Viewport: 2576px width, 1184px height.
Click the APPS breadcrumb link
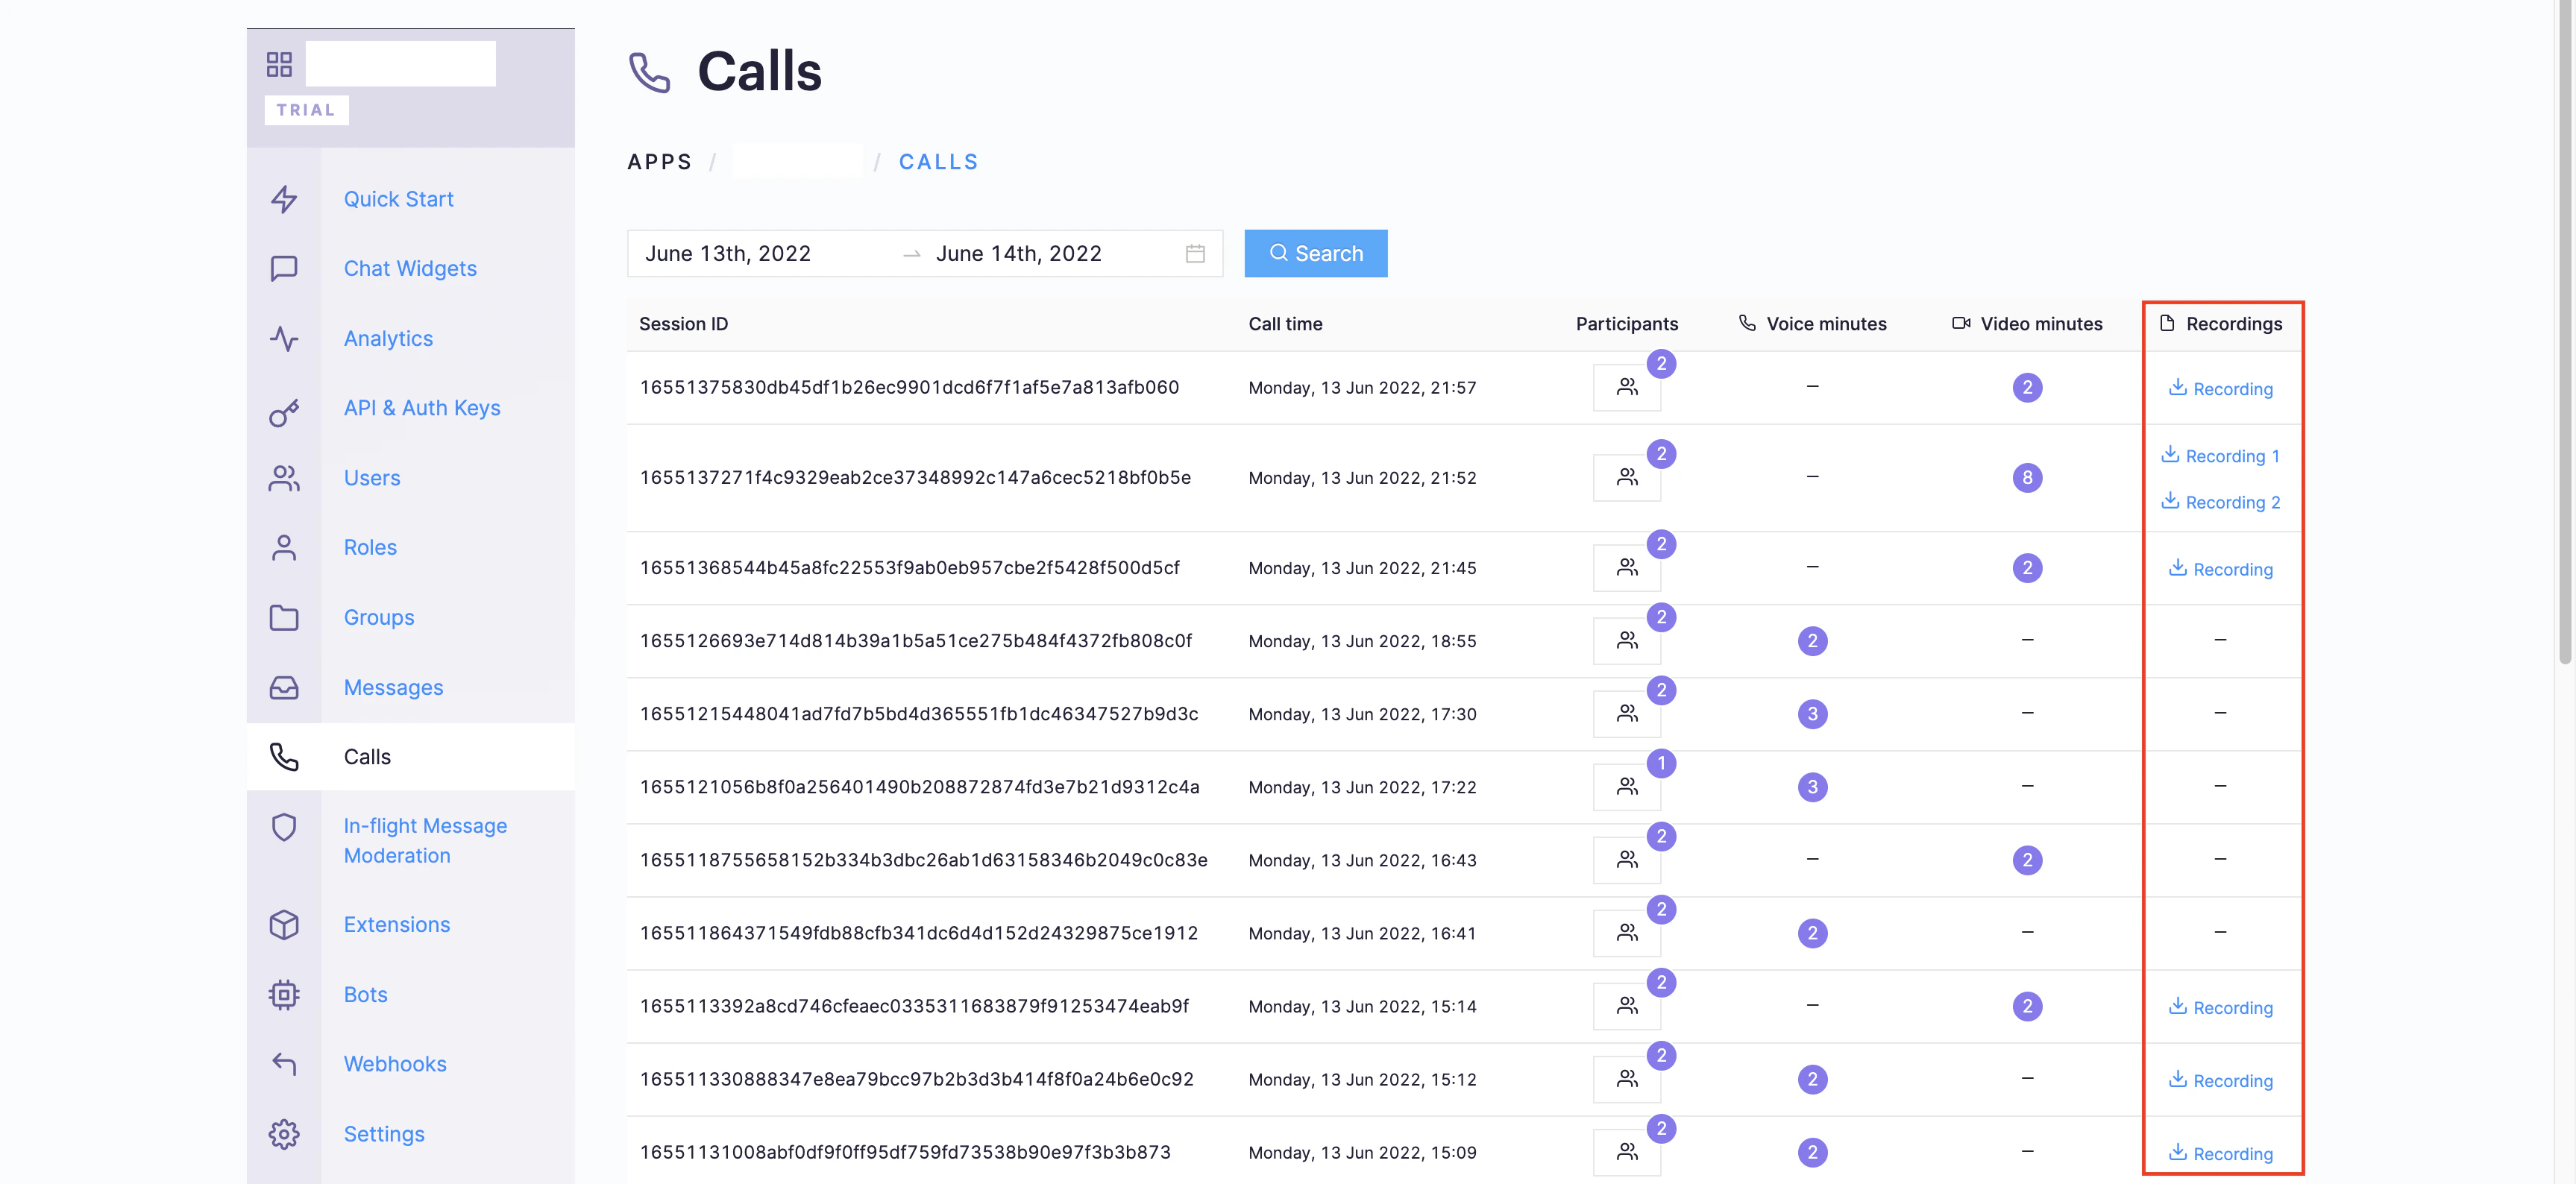click(659, 162)
